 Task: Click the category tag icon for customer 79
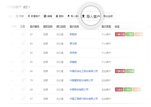pos(23,80)
